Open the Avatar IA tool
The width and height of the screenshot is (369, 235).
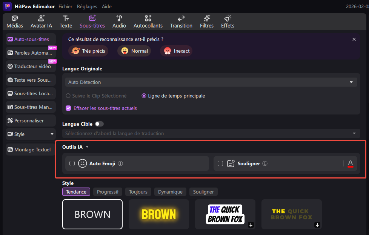point(41,18)
